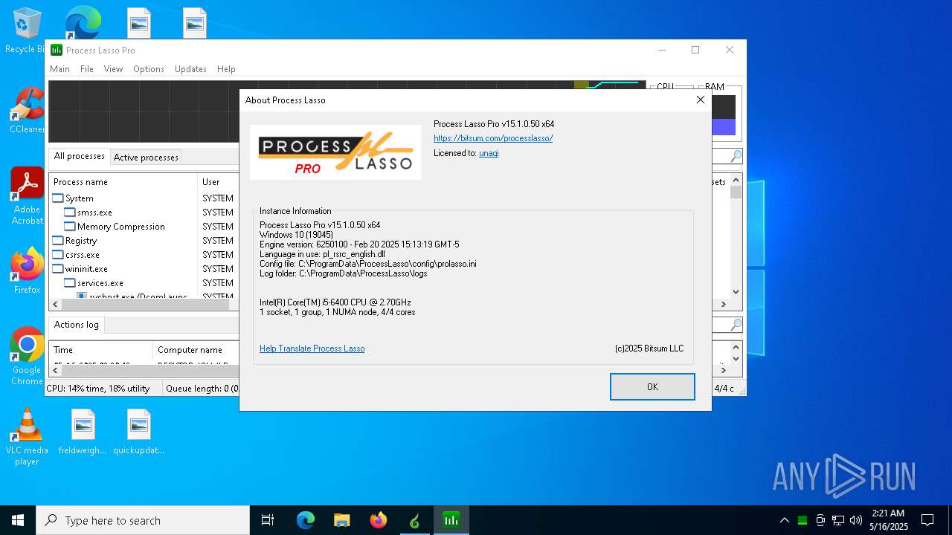Select the Memory Compression row

[x=144, y=227]
